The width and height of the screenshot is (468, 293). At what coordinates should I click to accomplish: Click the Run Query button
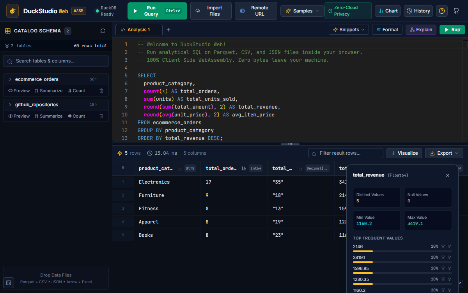157,11
